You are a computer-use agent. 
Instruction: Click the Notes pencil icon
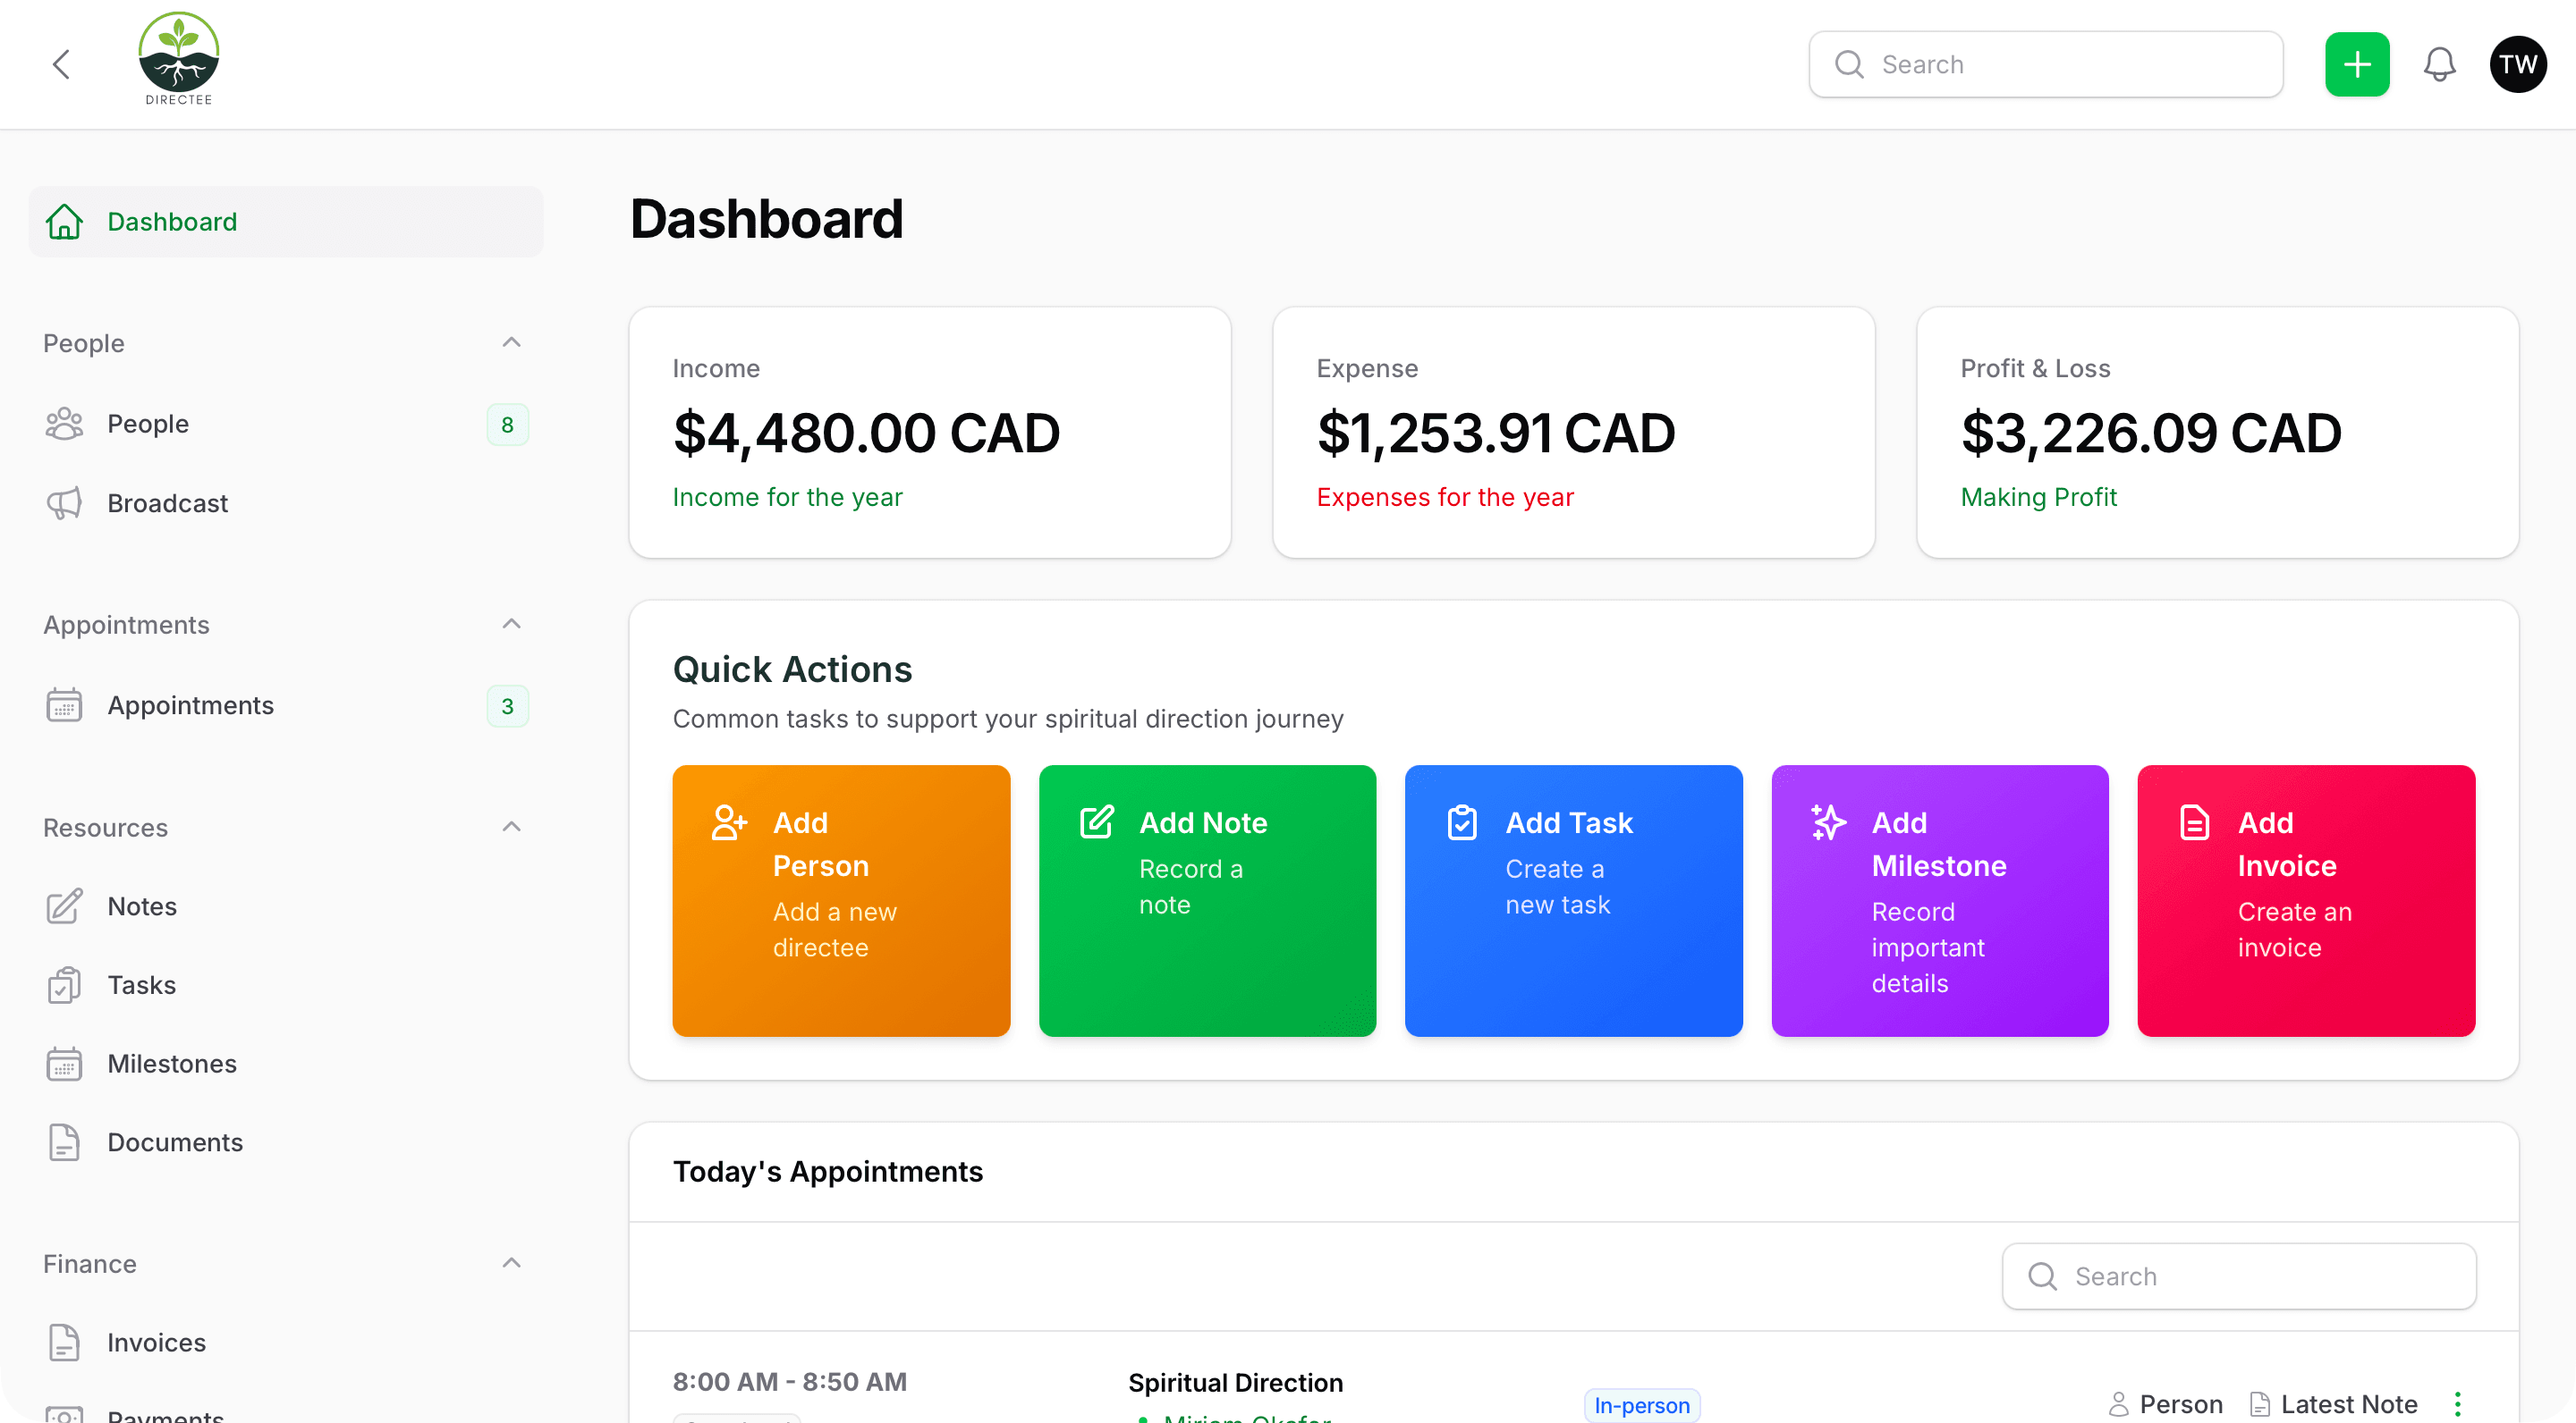pyautogui.click(x=64, y=906)
